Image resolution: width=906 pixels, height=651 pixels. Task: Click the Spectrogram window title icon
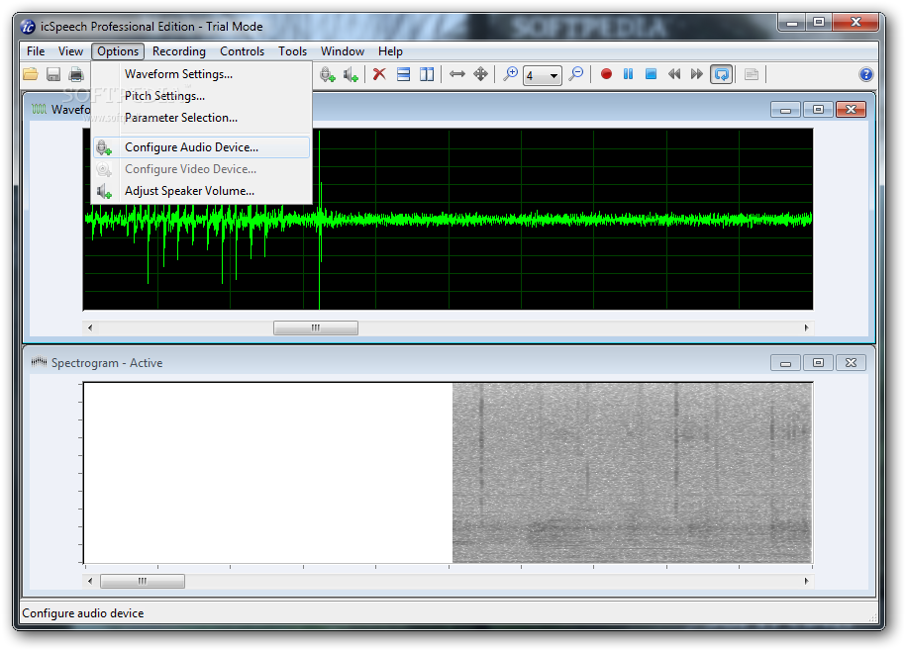[39, 362]
